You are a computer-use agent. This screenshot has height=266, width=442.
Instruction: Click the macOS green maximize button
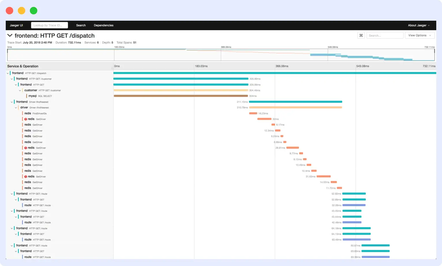(x=34, y=11)
